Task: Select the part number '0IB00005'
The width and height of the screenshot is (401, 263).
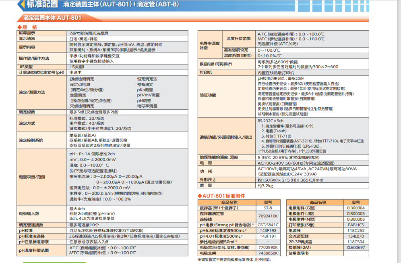Action: 356,213
